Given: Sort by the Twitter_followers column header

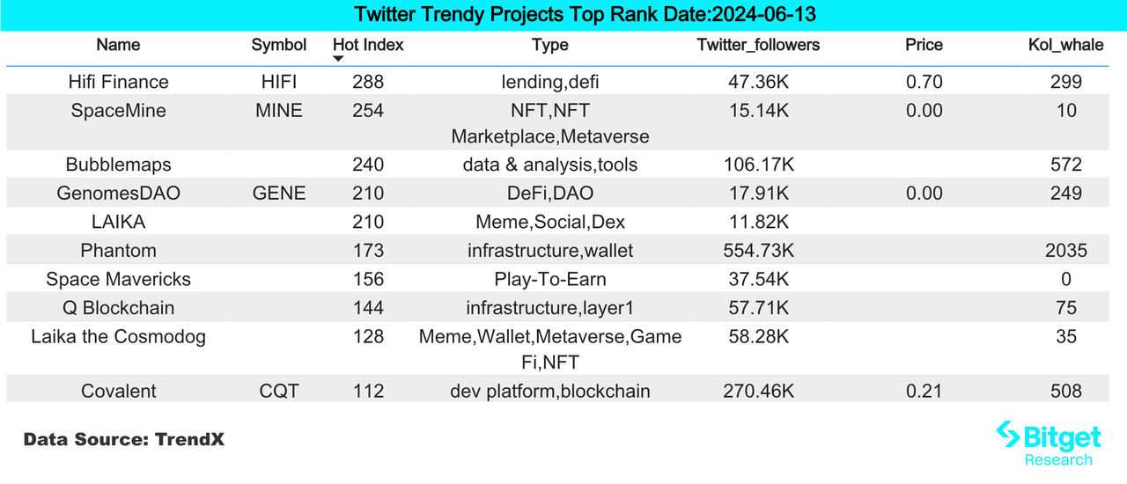Looking at the screenshot, I should tap(758, 45).
